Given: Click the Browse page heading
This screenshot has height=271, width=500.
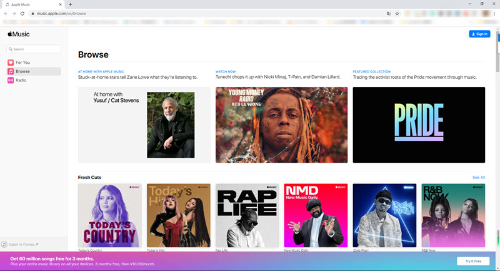Looking at the screenshot, I should [93, 54].
